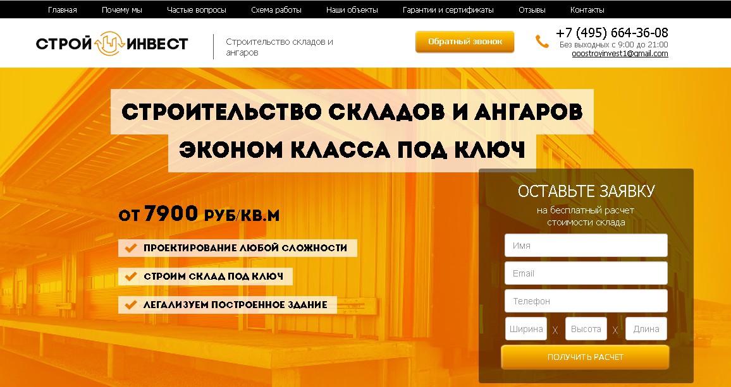Image resolution: width=731 pixels, height=387 pixels.
Task: Open Наши объекты page
Action: coord(352,9)
